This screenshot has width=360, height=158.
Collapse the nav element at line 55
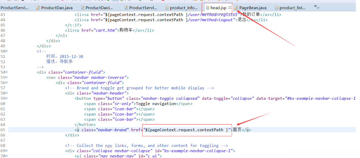click(7, 78)
